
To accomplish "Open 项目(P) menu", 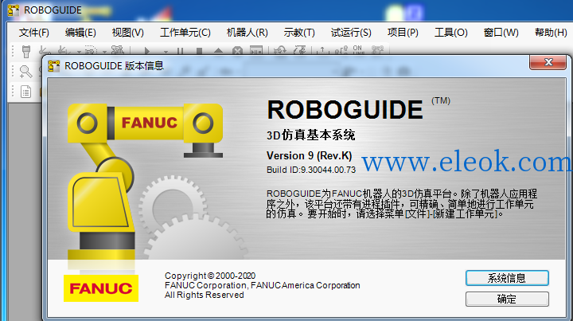I will pyautogui.click(x=403, y=33).
